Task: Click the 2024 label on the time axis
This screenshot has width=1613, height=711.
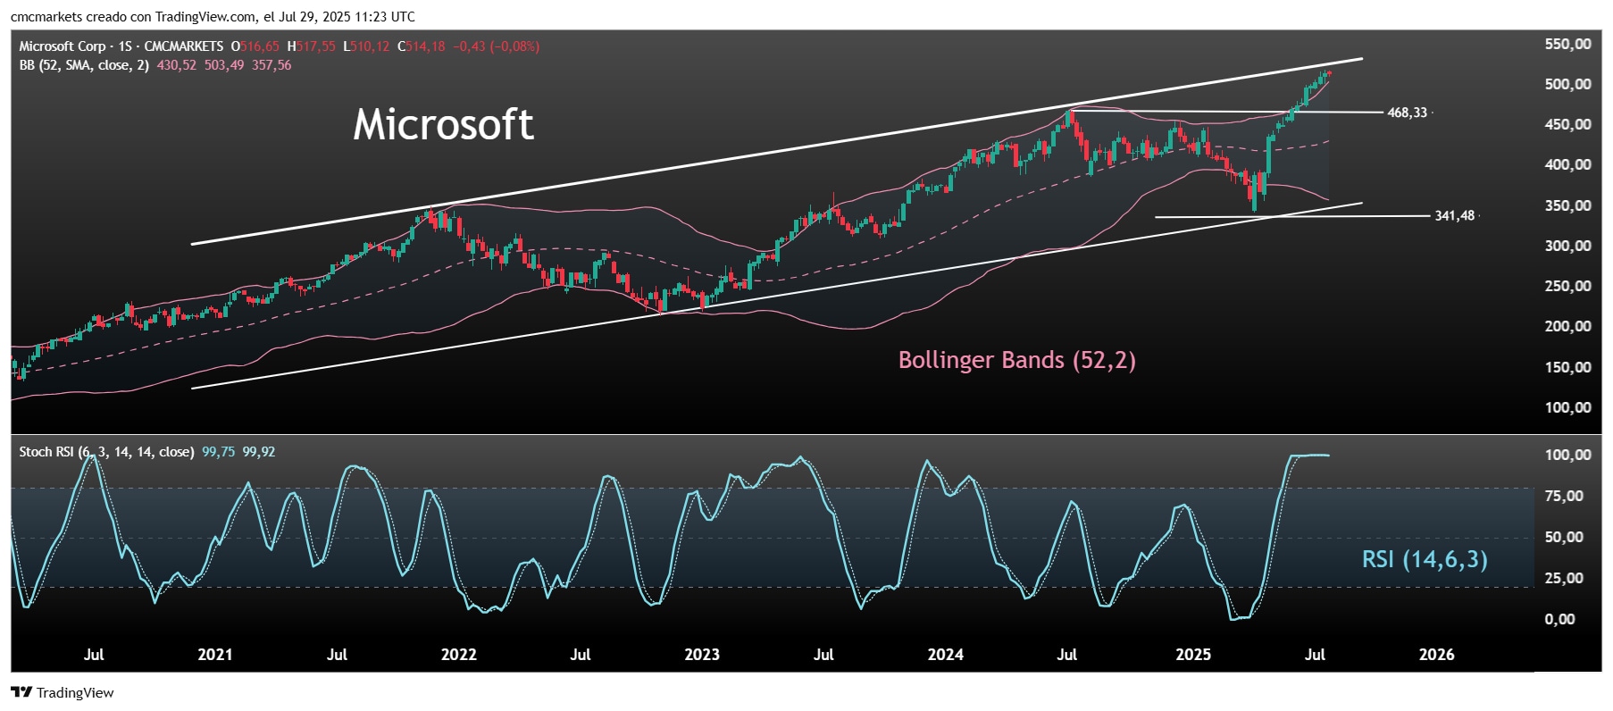Action: 946,655
